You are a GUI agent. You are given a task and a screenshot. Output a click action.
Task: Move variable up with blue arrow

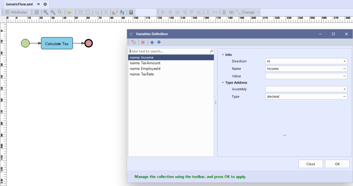152,42
